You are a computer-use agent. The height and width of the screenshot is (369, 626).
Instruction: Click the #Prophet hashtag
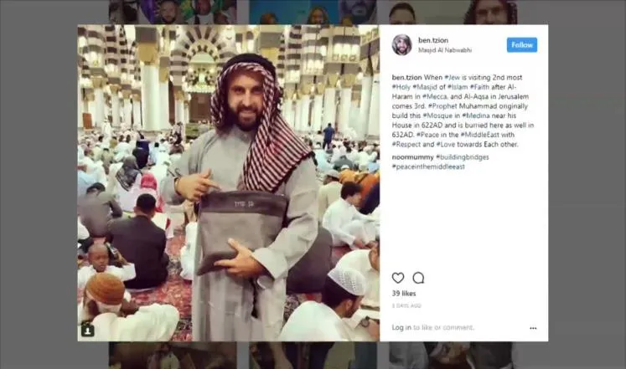(442, 106)
